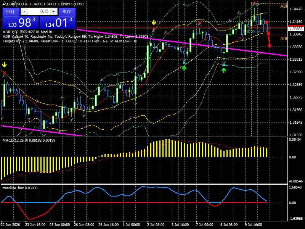Click the ADR Start label on chart
The width and height of the screenshot is (305, 229).
[252, 32]
